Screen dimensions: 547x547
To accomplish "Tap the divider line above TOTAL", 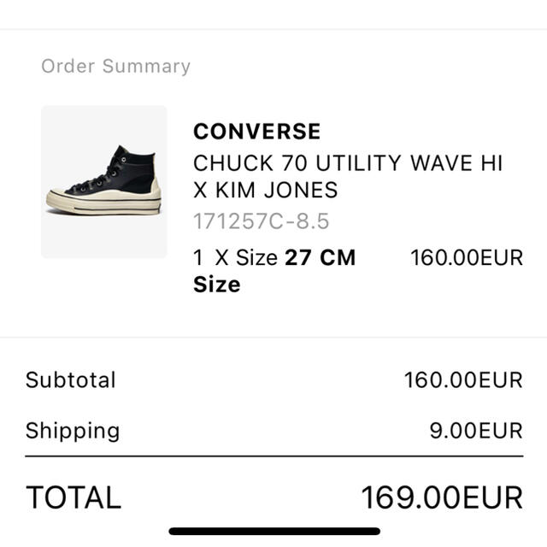I will click(274, 456).
